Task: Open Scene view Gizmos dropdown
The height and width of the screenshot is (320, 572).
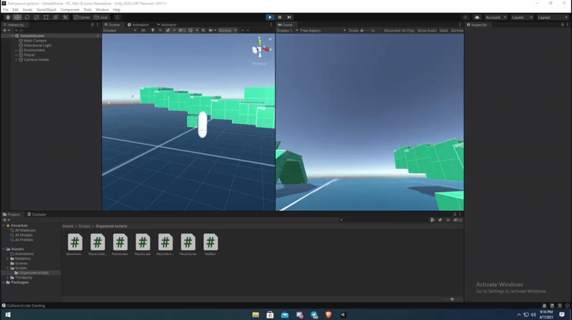Action: [228, 31]
